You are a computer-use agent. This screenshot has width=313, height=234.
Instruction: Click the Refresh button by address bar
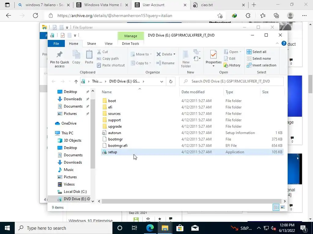click(171, 81)
